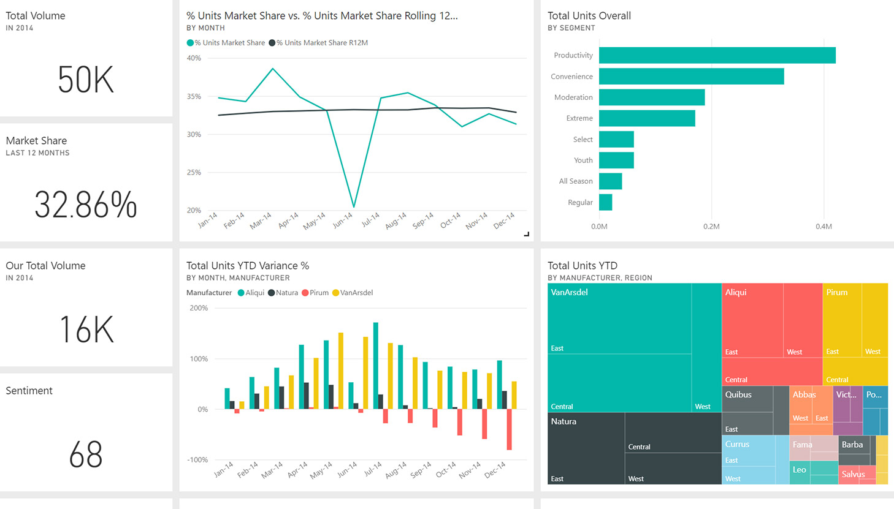
Task: Click the Total Units YTD Variance % title
Action: [248, 266]
